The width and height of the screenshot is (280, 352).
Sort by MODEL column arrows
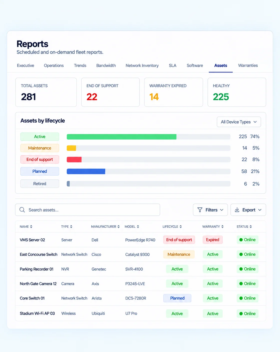click(x=138, y=227)
